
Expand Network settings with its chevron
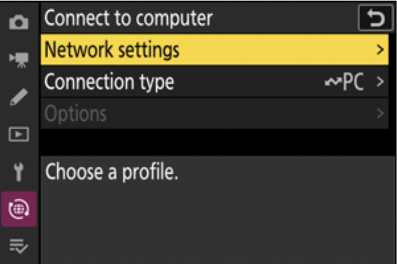(380, 50)
